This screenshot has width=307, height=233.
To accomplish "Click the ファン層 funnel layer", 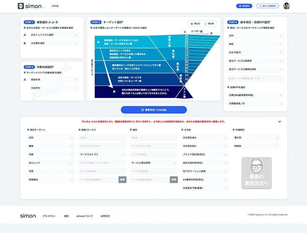I will [185, 93].
